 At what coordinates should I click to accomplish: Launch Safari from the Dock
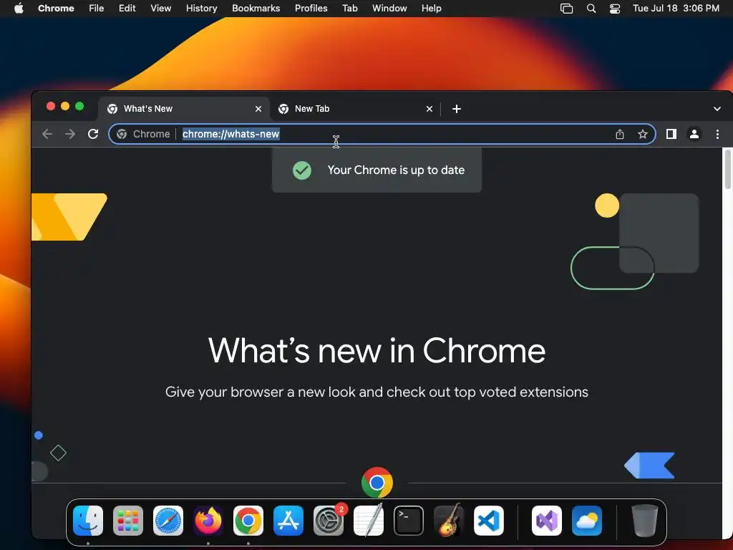(168, 521)
